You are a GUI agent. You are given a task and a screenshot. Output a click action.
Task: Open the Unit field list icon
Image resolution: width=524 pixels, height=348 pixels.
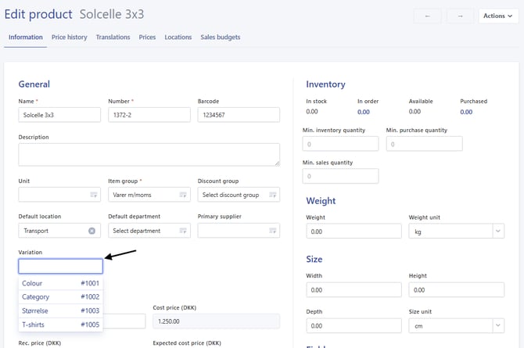pos(94,195)
